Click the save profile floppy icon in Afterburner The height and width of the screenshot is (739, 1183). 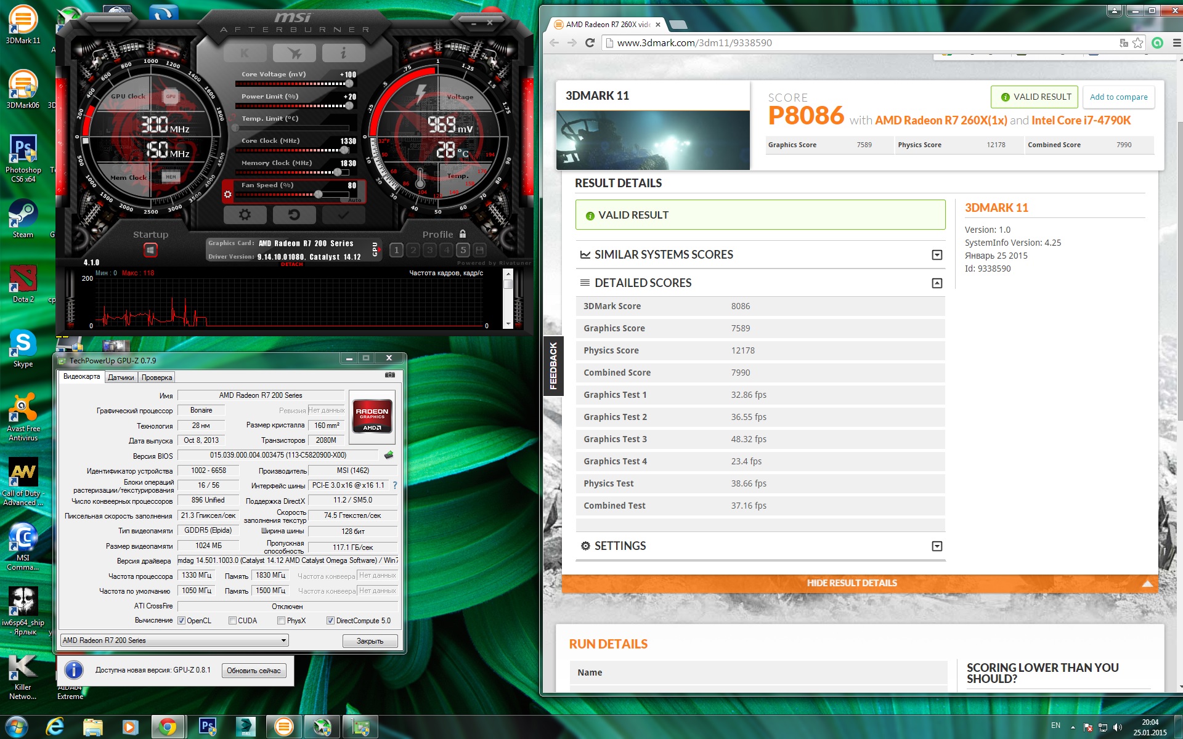click(x=479, y=250)
